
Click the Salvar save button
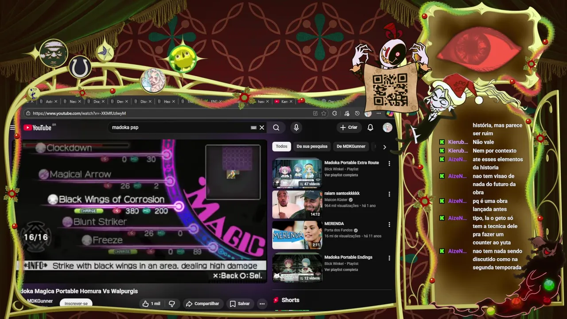pos(240,303)
